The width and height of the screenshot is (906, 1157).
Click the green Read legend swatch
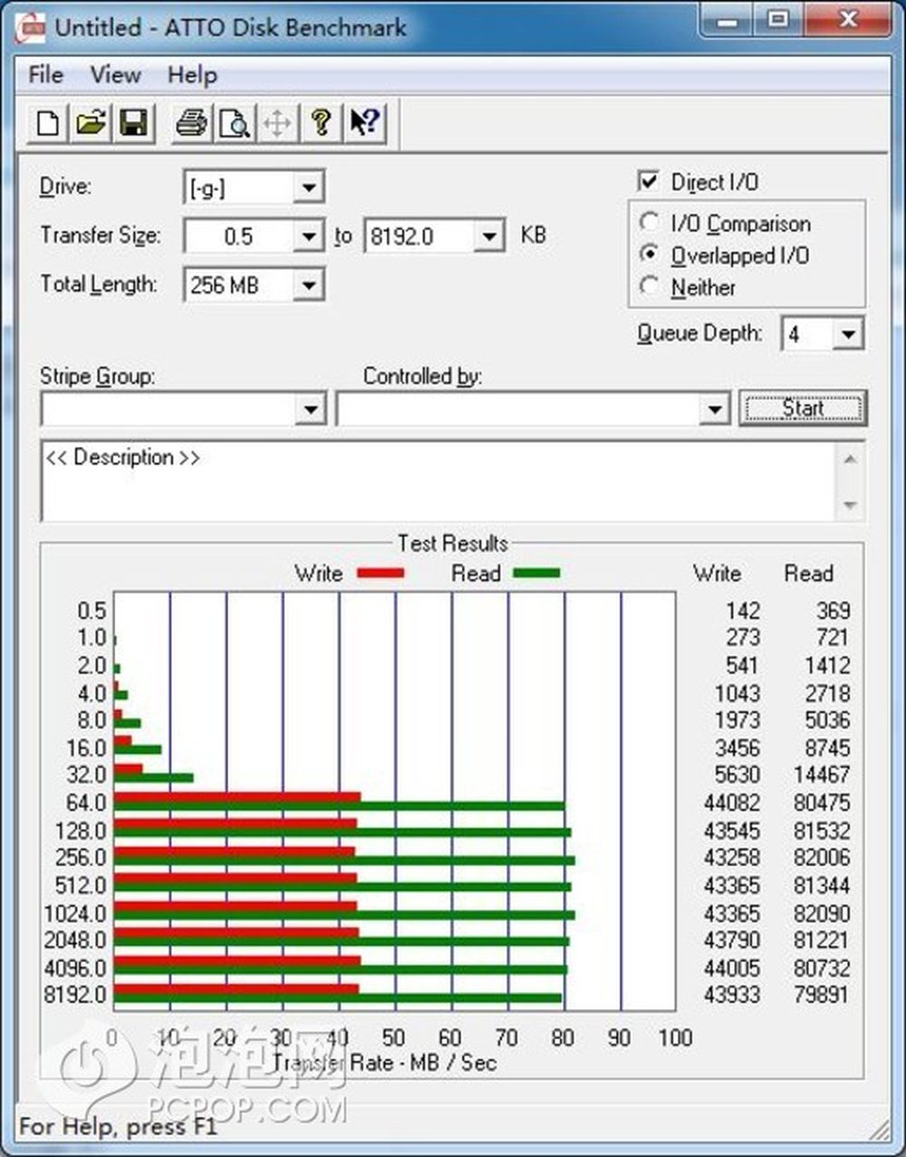point(536,573)
